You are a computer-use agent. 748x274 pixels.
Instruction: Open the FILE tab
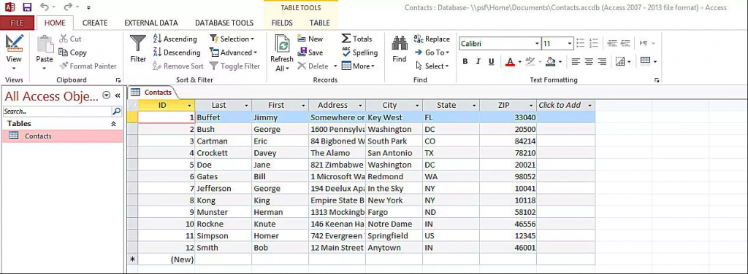[x=18, y=23]
